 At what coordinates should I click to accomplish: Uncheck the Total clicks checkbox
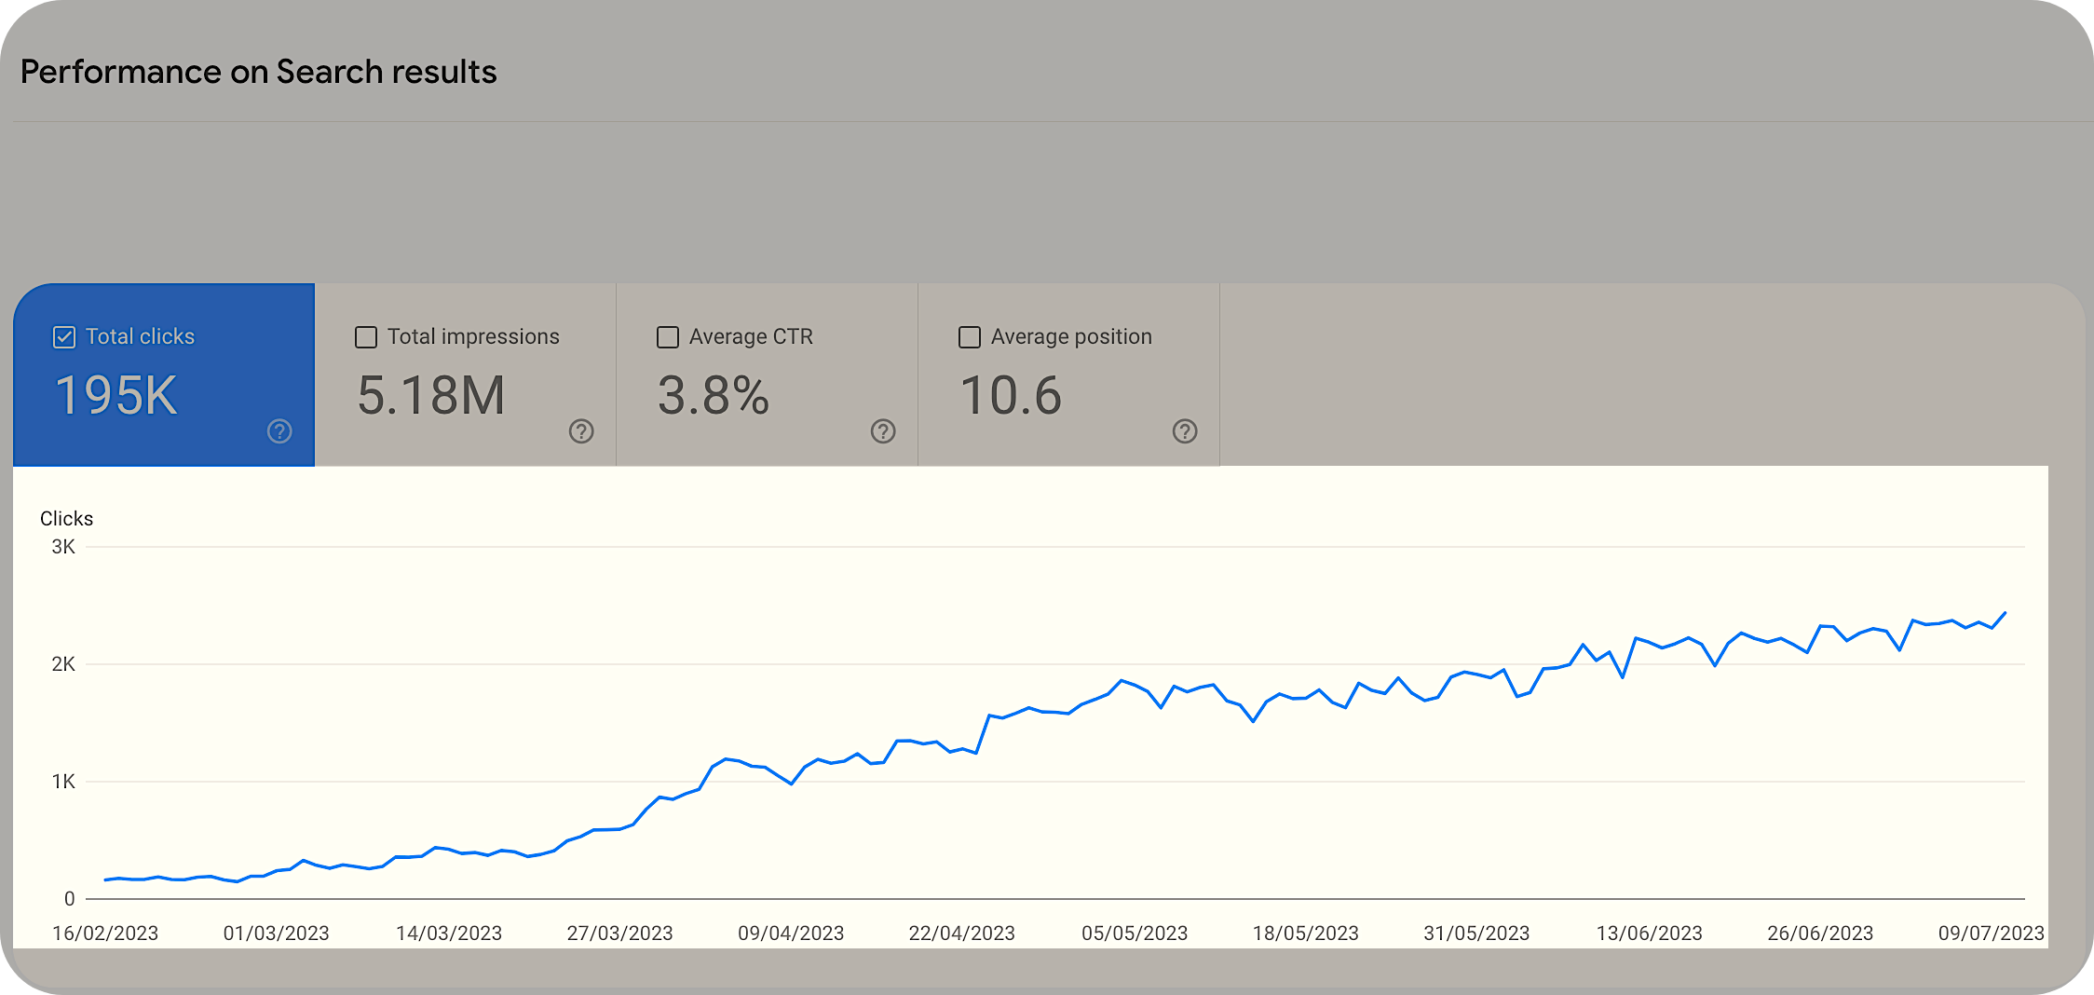coord(64,337)
